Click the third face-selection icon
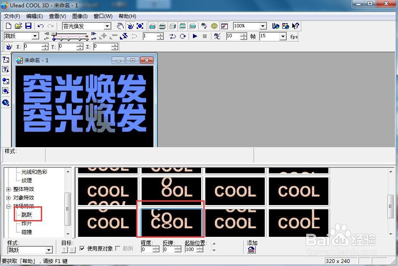Screen dimensions: 398x266 [172, 26]
